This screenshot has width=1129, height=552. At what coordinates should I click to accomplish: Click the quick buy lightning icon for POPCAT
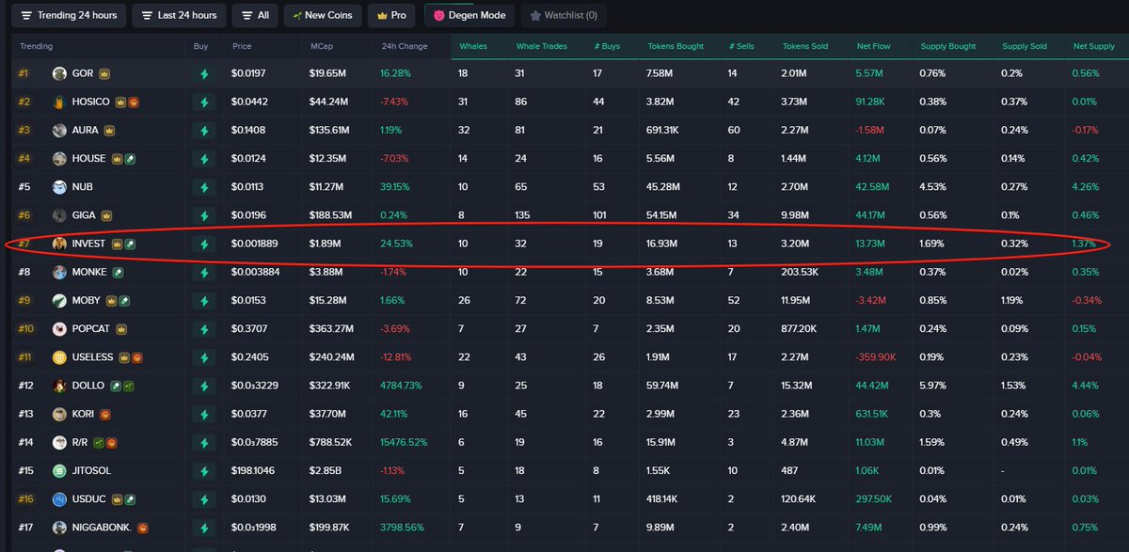(202, 329)
